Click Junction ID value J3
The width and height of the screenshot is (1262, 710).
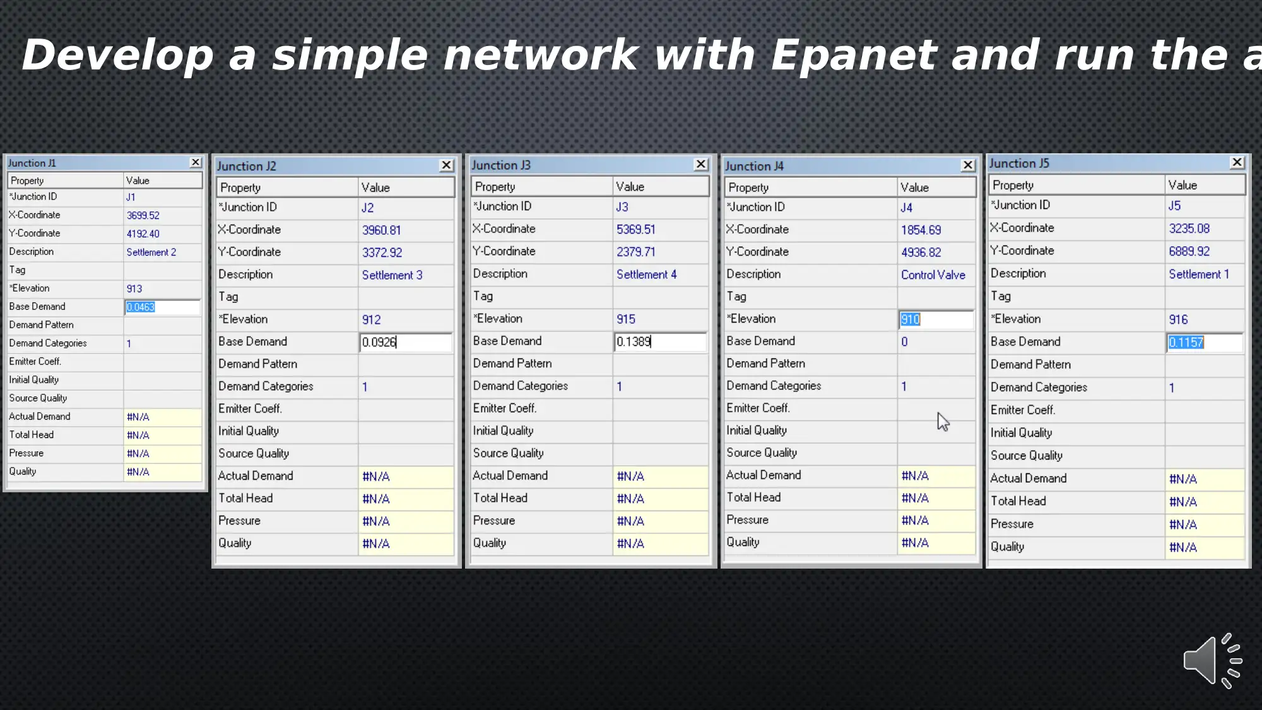tap(622, 207)
